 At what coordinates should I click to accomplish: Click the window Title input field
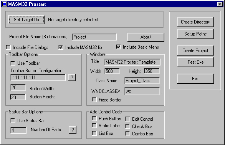pos(132,62)
